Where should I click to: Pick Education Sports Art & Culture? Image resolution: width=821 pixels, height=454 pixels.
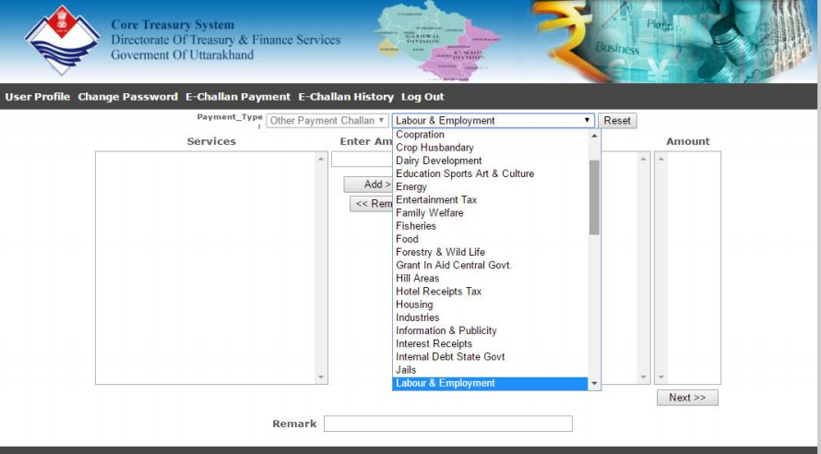coord(490,173)
